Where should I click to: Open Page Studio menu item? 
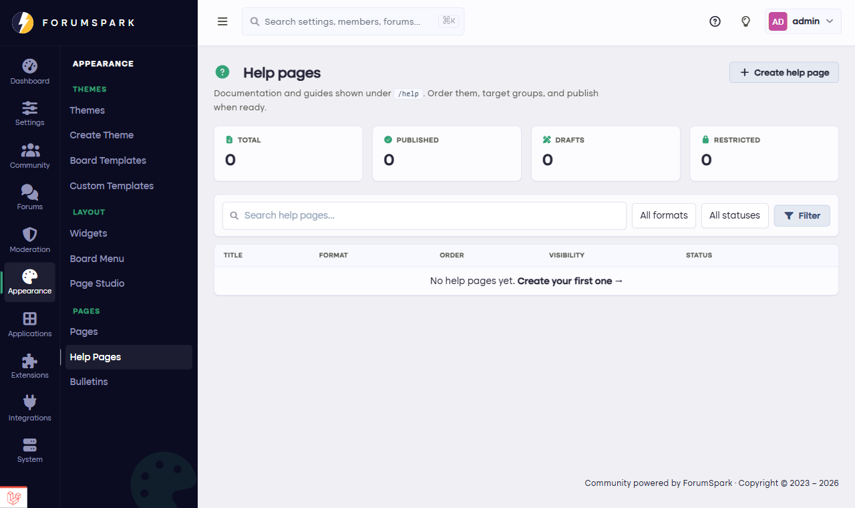97,283
